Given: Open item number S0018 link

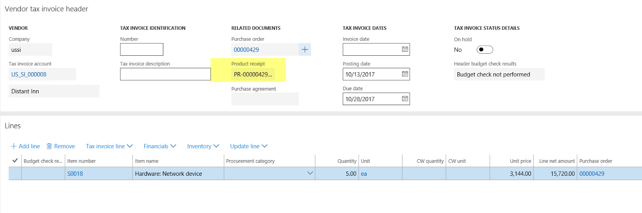Looking at the screenshot, I should pyautogui.click(x=75, y=174).
